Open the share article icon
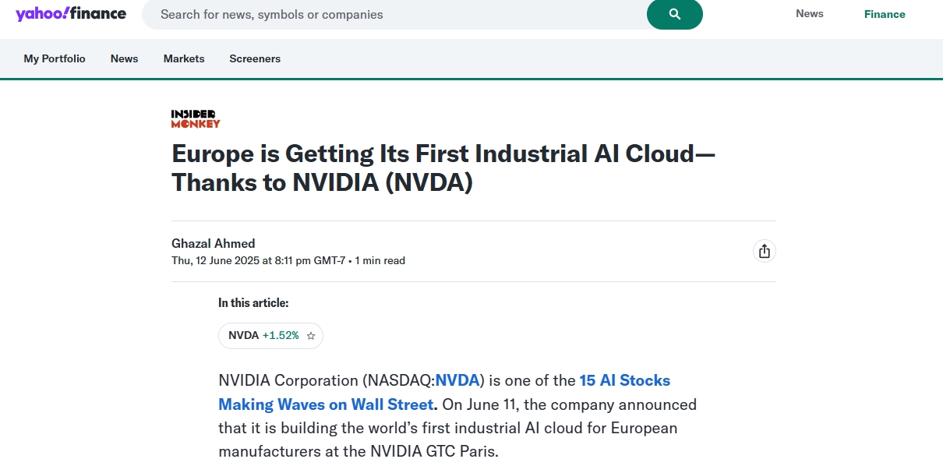The image size is (943, 466). click(x=765, y=251)
